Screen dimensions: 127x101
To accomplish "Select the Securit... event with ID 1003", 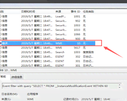I will point(47,25).
